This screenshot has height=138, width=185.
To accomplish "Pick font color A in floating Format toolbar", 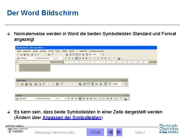I will [126, 99].
